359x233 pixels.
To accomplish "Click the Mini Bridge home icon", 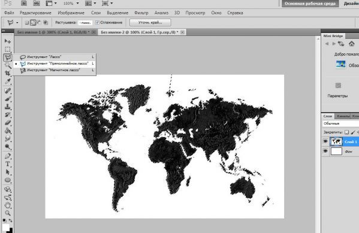I will [352, 44].
